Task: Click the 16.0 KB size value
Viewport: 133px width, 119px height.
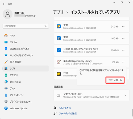Action: point(115,39)
